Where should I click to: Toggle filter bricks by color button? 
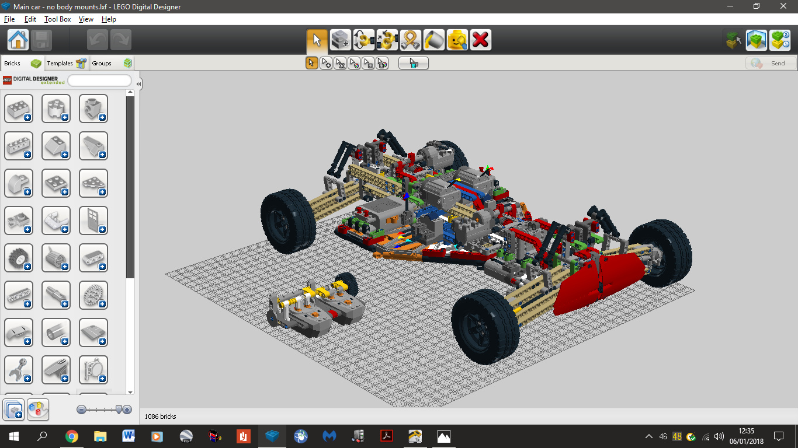(x=38, y=409)
